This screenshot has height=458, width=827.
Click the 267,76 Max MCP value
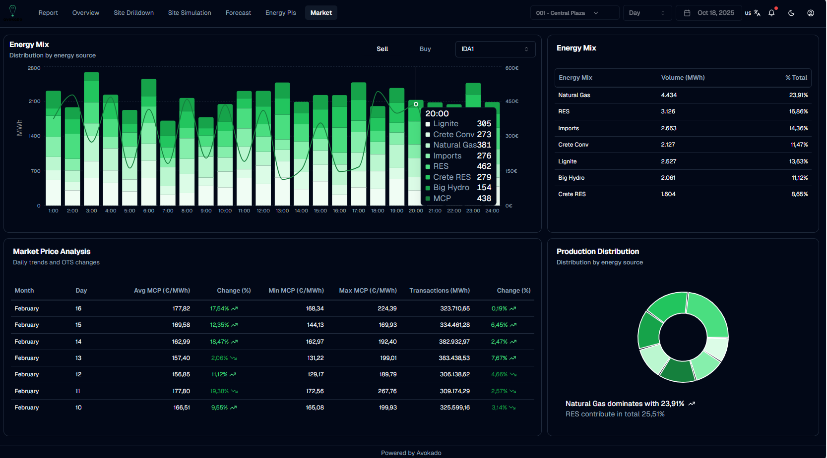[387, 391]
